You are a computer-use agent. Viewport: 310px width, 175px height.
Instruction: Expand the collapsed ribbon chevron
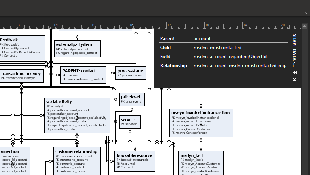(304, 13)
